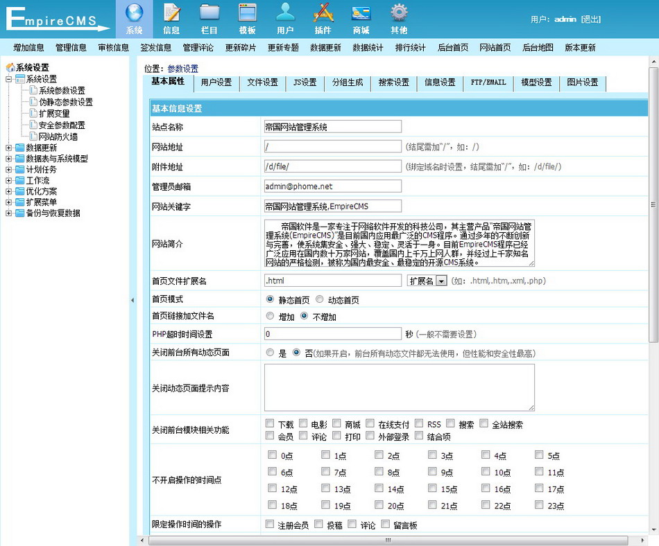Screen dimensions: 659x546
Task: Open the 数据统计 link
Action: (x=368, y=47)
